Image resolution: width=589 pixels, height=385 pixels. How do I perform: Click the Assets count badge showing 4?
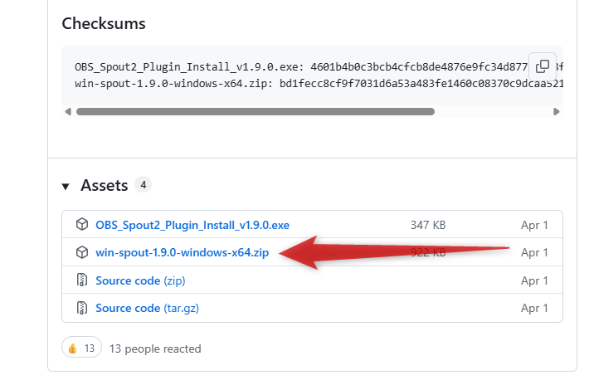tap(143, 185)
